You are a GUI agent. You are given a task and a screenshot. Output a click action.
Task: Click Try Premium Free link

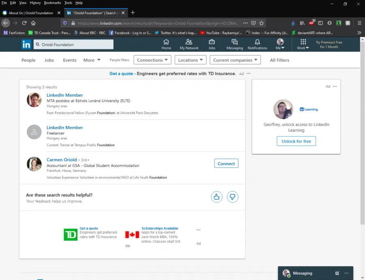(328, 45)
